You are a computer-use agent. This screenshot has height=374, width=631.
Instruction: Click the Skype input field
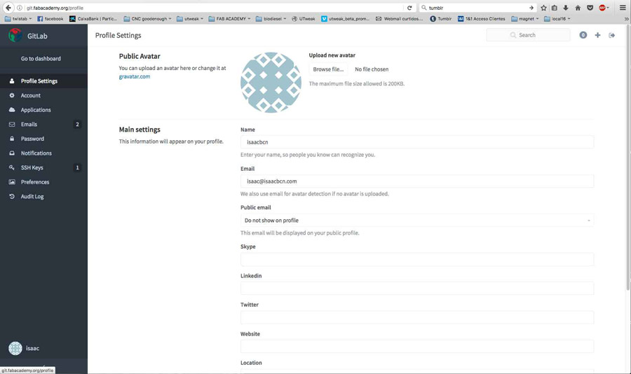(416, 259)
